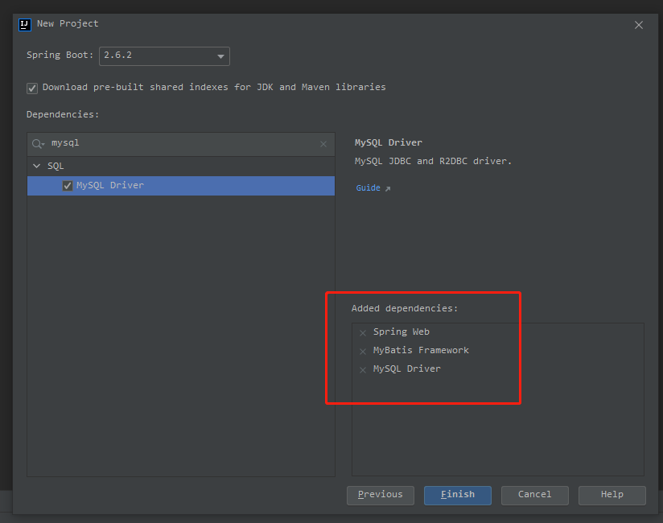Click the Previous button

click(380, 495)
